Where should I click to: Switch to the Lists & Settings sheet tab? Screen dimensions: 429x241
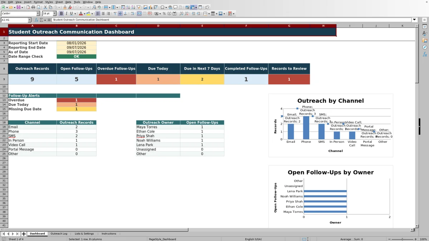(x=84, y=234)
